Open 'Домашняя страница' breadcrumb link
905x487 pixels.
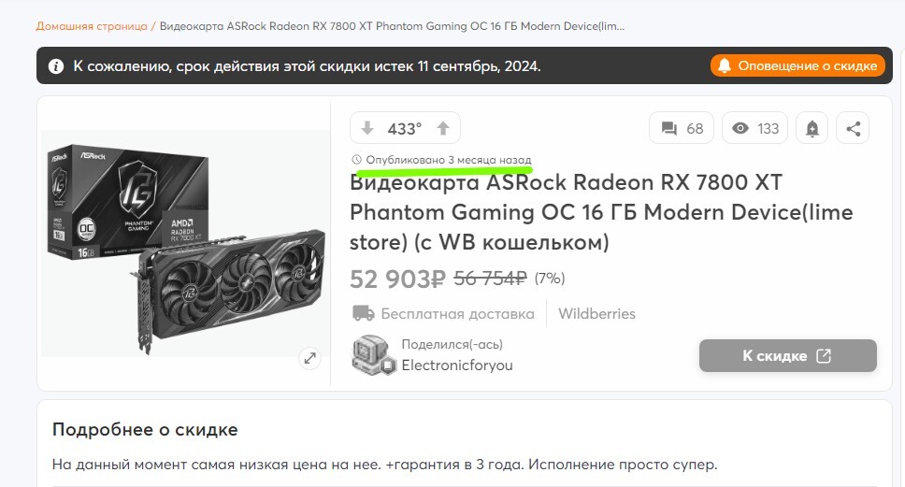pyautogui.click(x=92, y=26)
